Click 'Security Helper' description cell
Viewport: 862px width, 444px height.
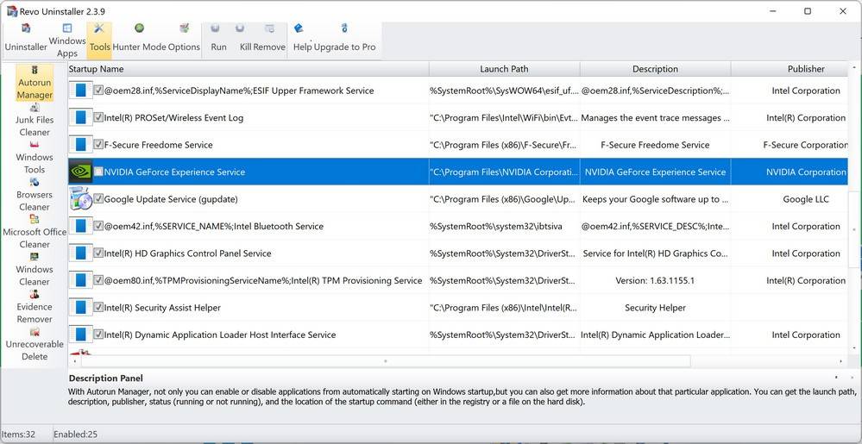tap(655, 308)
